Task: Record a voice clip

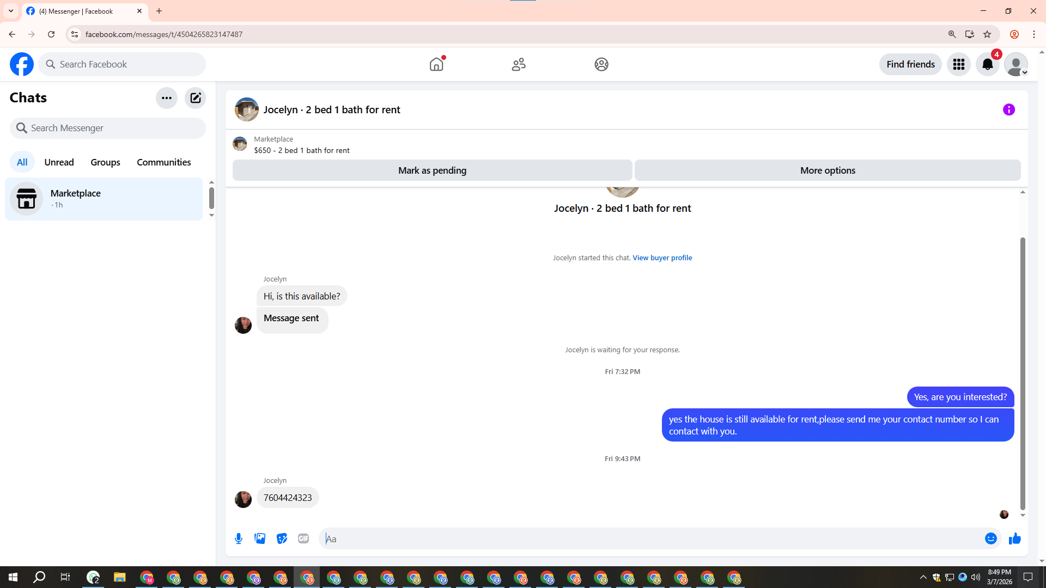Action: [239, 538]
